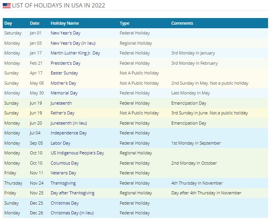This screenshot has width=272, height=223.
Task: Select the 'Nov 25' date cell
Action: [37, 193]
